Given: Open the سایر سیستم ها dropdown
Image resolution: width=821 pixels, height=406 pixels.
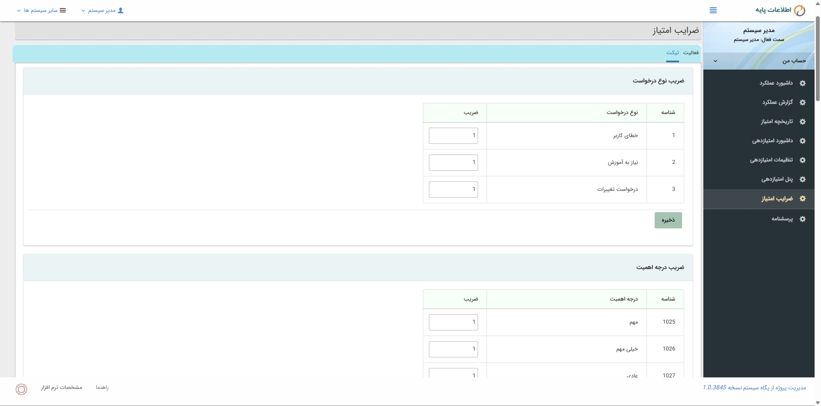Looking at the screenshot, I should click(x=41, y=10).
